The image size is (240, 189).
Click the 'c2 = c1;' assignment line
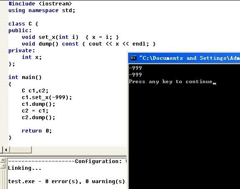click(35, 111)
